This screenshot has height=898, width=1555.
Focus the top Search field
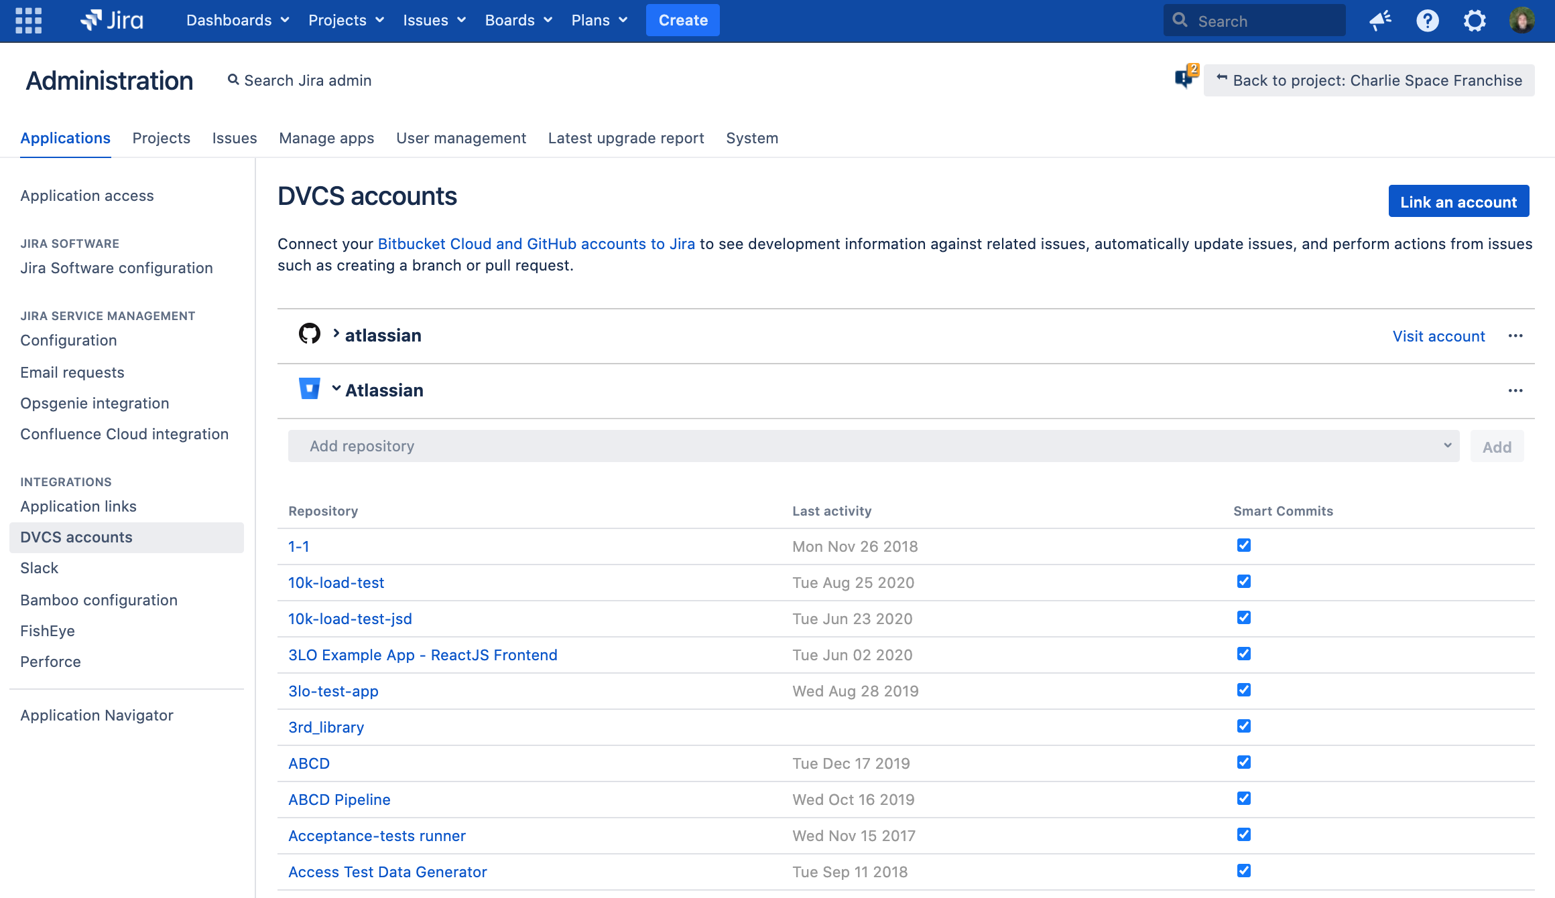tap(1254, 20)
